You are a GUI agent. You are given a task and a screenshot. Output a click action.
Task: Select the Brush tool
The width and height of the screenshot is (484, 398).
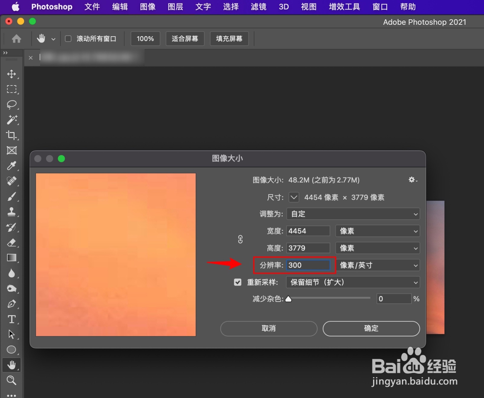click(x=11, y=196)
